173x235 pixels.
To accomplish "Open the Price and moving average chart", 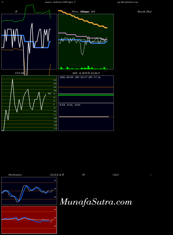I will 86,42.
